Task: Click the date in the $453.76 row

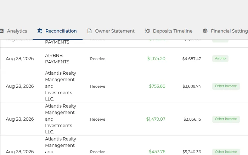Action: 20,152
